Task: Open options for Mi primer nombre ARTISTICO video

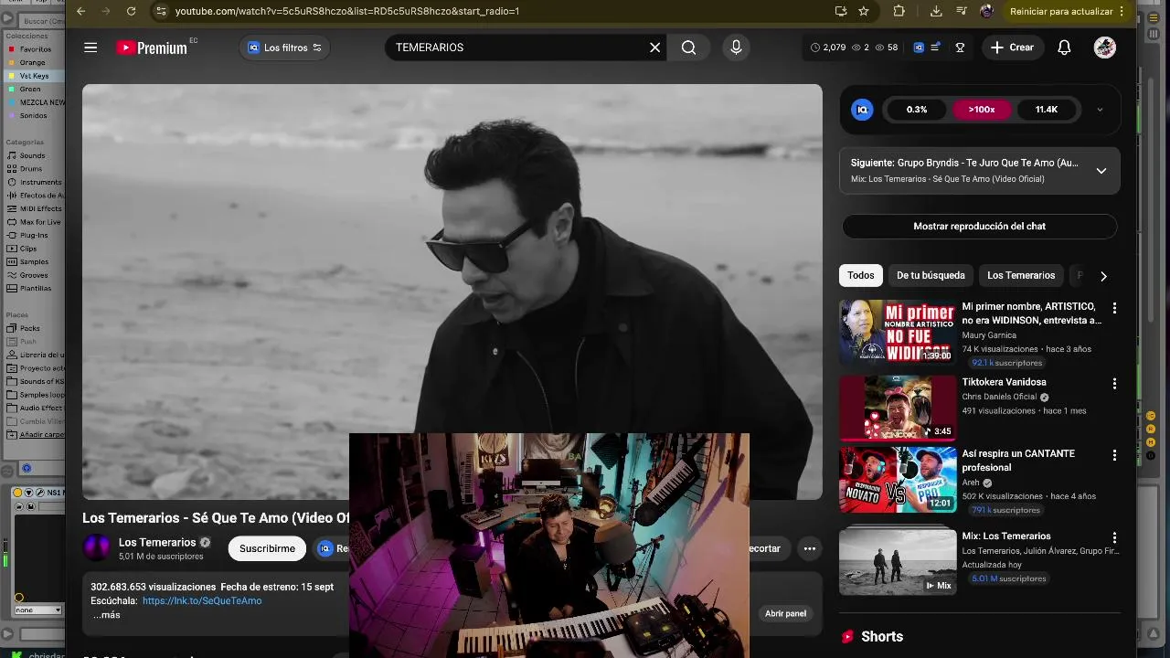Action: tap(1114, 308)
